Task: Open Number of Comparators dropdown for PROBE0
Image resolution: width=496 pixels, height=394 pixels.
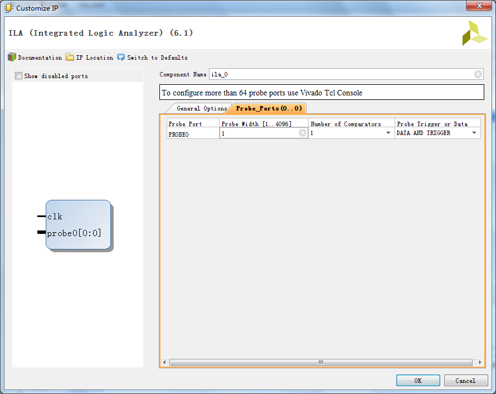Action: click(388, 133)
